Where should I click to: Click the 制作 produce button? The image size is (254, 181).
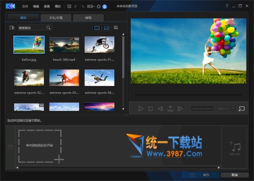pyautogui.click(x=201, y=175)
